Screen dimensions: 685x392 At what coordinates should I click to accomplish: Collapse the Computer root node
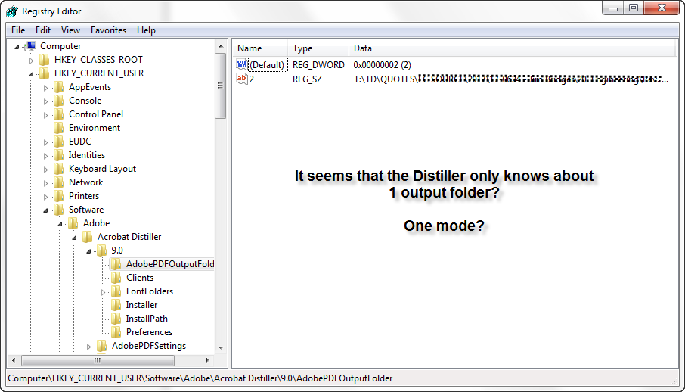(x=17, y=47)
